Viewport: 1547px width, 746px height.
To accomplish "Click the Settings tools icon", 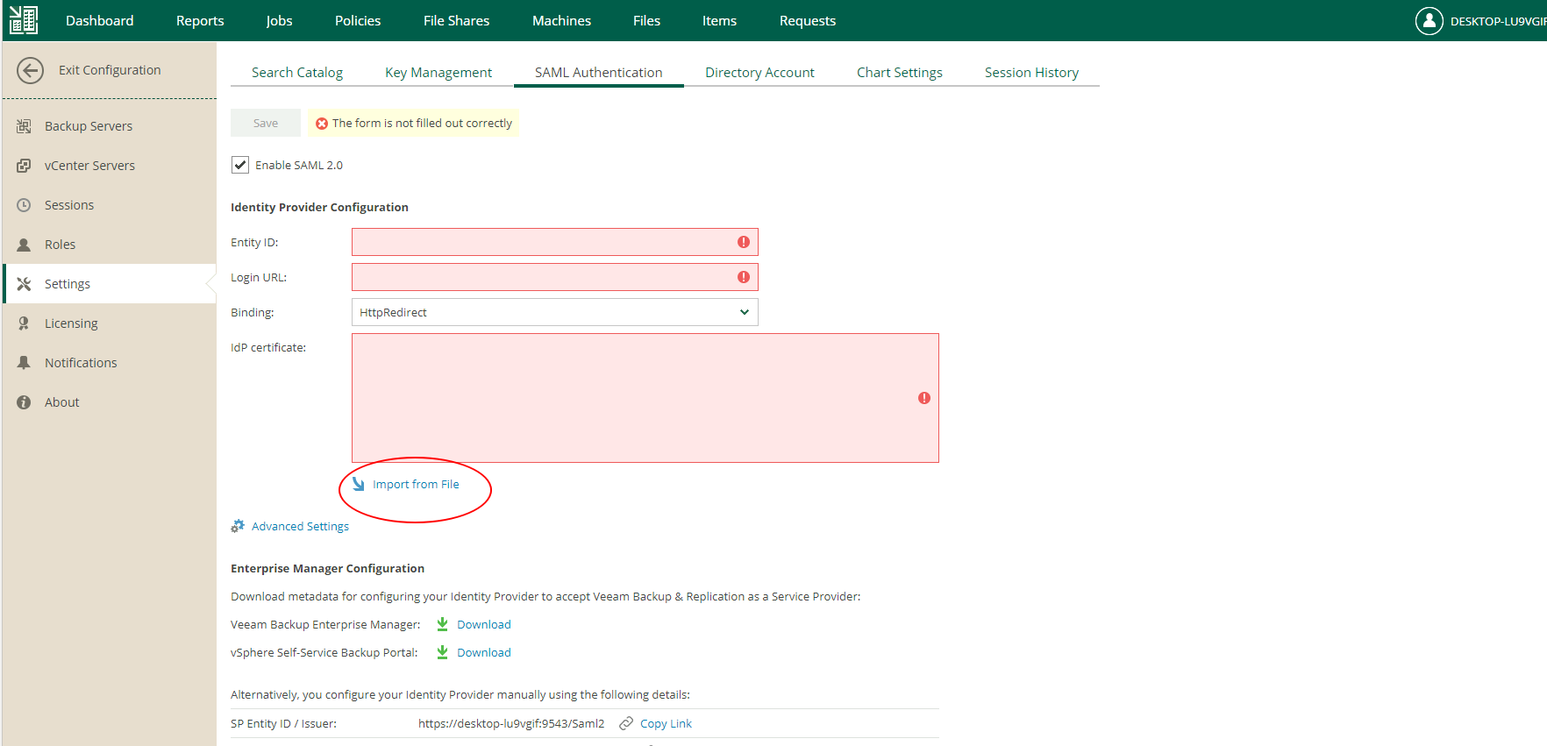I will 24,284.
